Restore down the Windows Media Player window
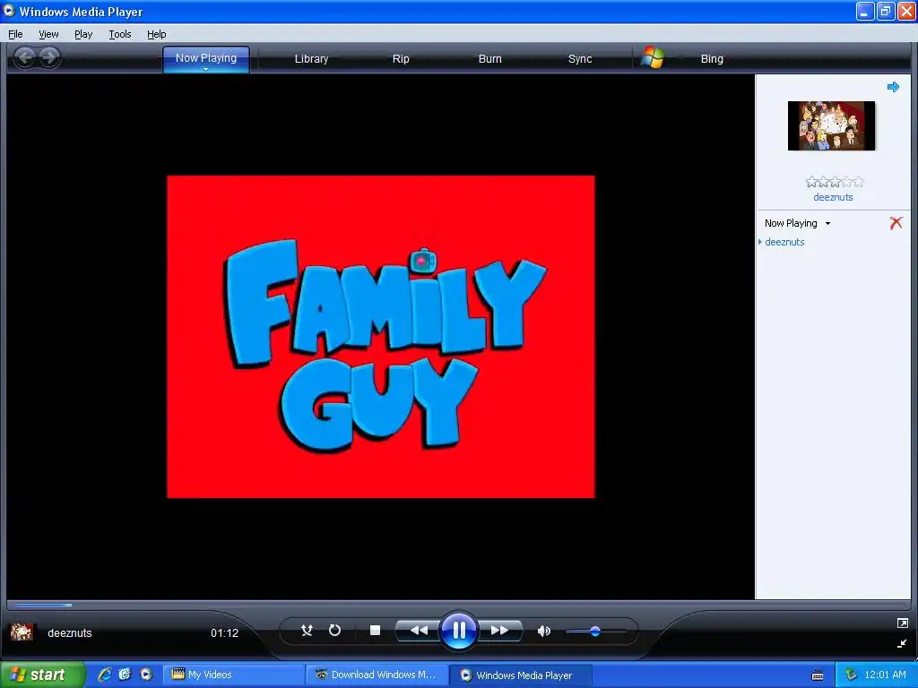The height and width of the screenshot is (688, 918). coord(886,11)
